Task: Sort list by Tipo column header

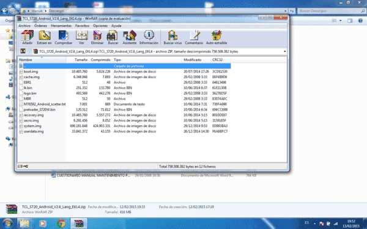Action: click(x=147, y=60)
